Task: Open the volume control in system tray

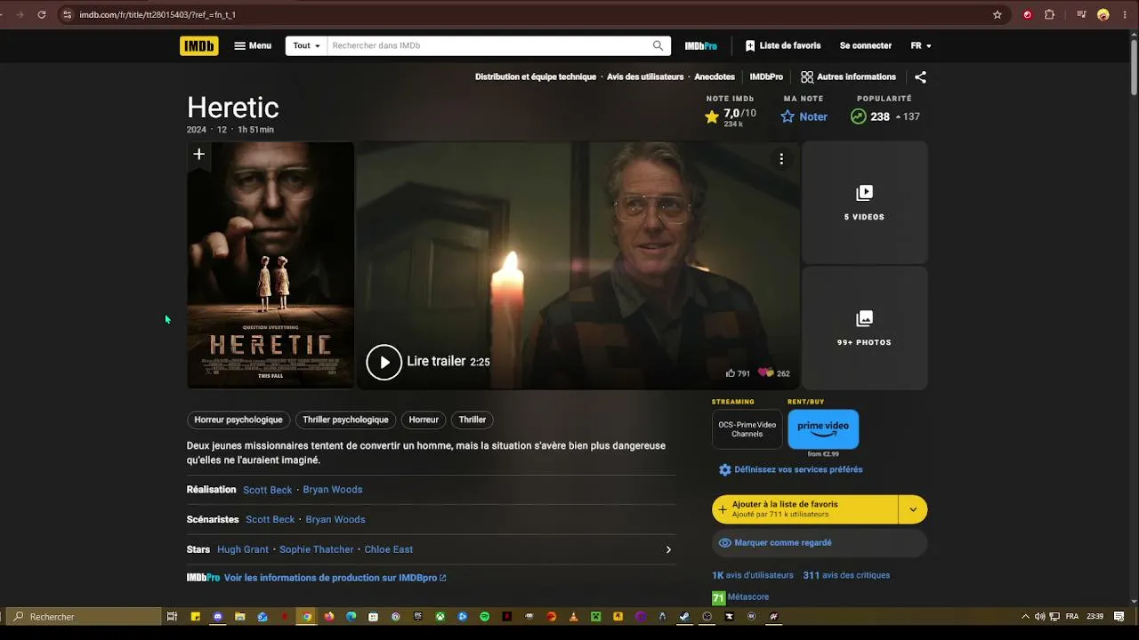Action: [x=1039, y=617]
